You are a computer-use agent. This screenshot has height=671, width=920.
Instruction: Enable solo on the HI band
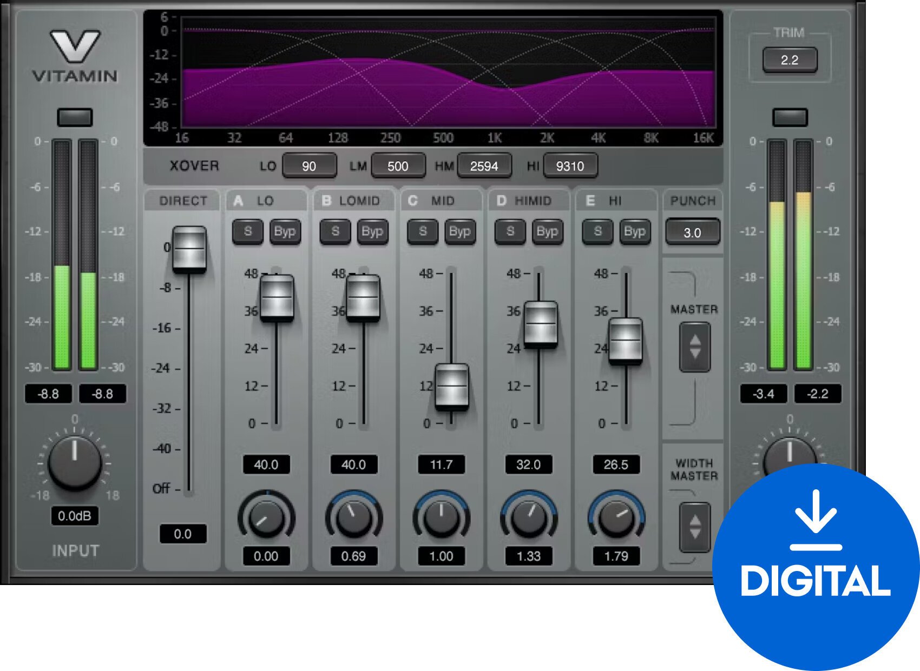[x=598, y=231]
